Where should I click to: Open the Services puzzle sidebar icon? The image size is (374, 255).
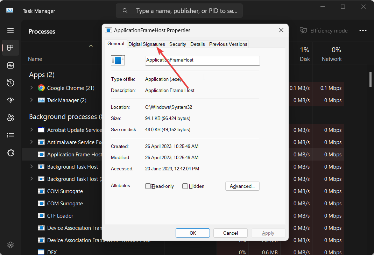(10, 153)
